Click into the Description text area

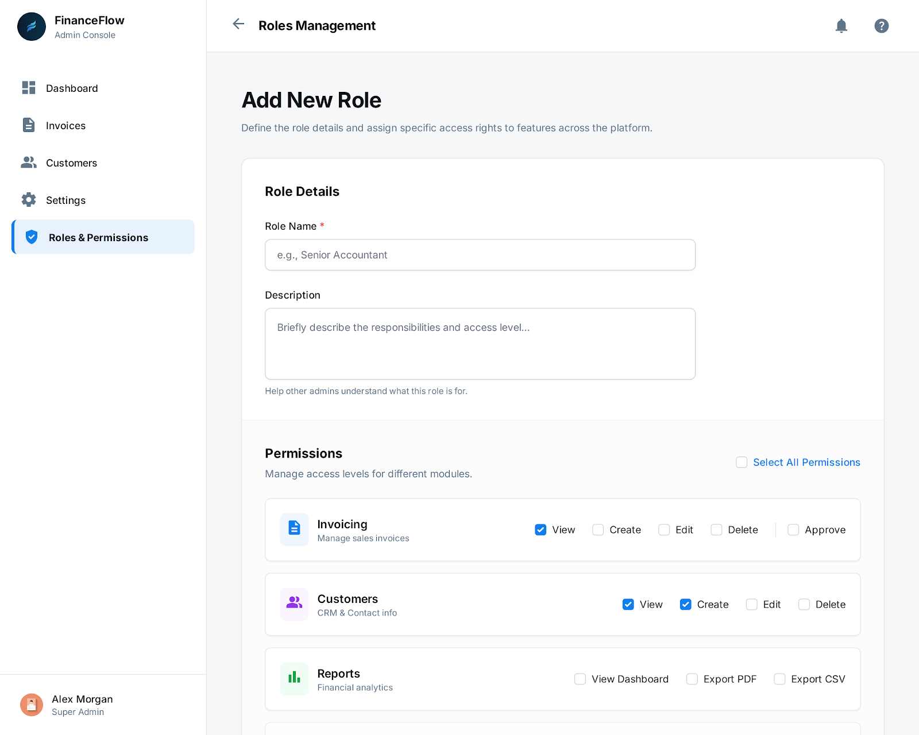[x=480, y=343]
